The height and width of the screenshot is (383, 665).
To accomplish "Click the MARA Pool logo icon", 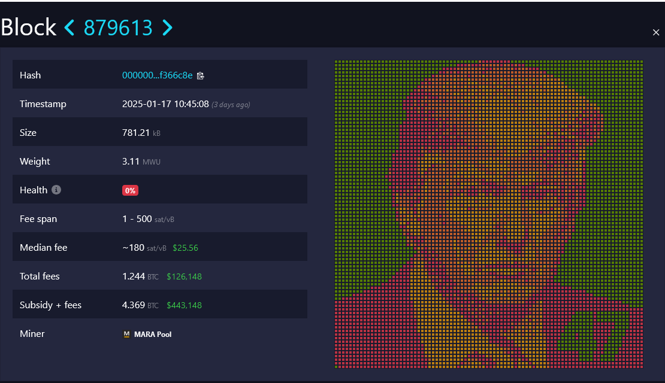I will [126, 334].
